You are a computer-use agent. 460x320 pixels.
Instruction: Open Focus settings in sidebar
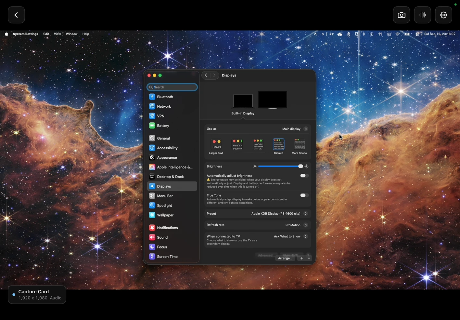pos(172,247)
